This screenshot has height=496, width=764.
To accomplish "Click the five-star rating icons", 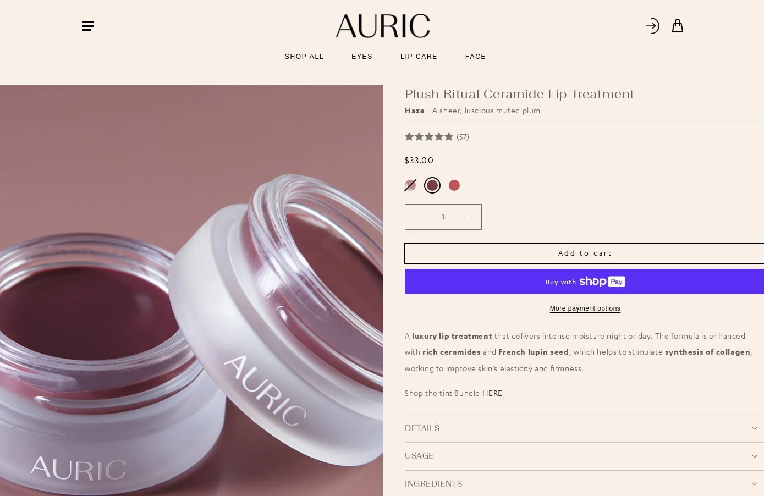I will tap(429, 137).
